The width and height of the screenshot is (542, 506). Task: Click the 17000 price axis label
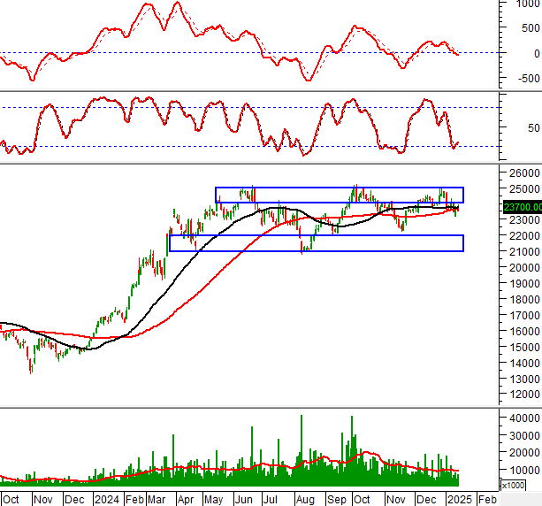tap(524, 316)
